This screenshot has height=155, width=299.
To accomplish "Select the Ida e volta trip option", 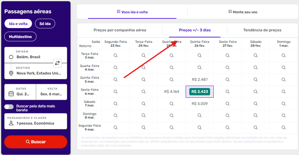I will [18, 24].
